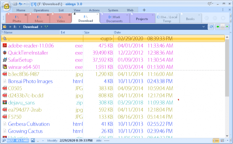
Task: Click the F: drive breadcrumb
Action: pyautogui.click(x=15, y=27)
